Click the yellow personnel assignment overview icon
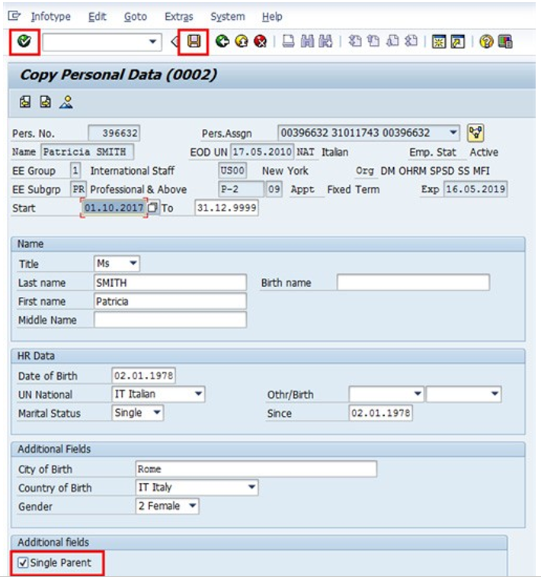The image size is (541, 577). pos(475,133)
